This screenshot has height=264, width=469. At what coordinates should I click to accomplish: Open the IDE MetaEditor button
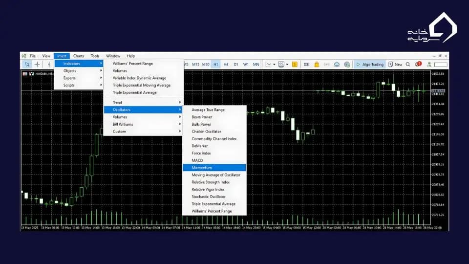click(306, 65)
